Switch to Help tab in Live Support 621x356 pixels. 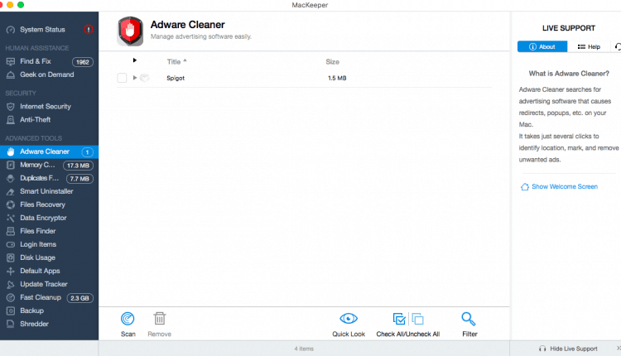point(589,46)
